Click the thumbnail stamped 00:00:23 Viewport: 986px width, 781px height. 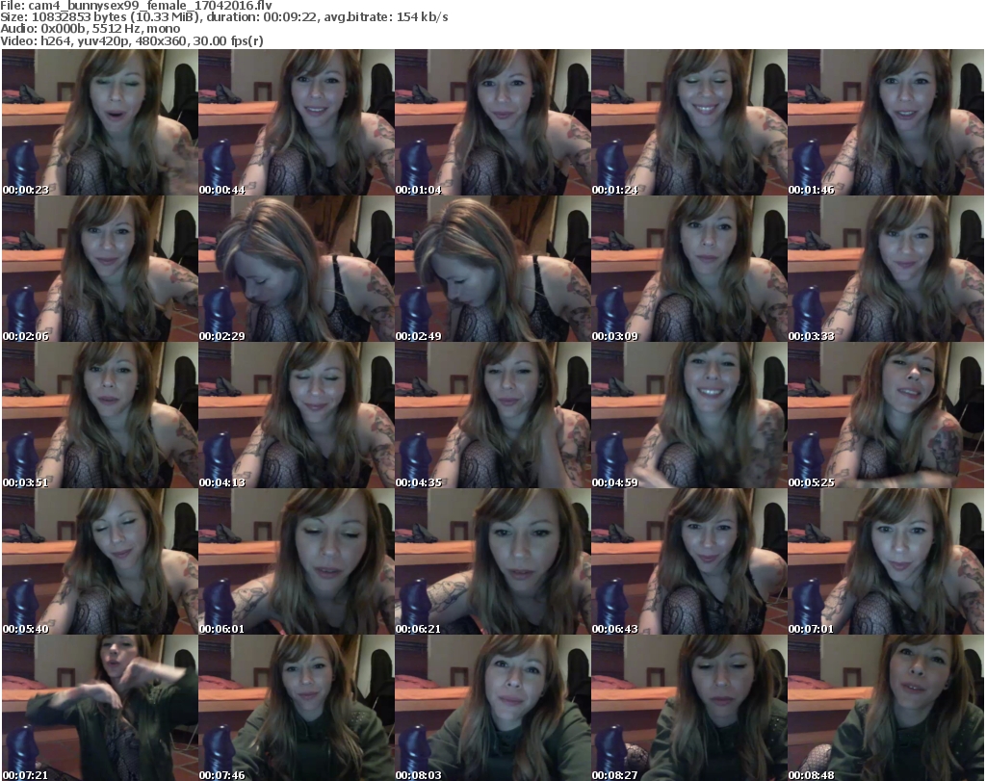[100, 122]
